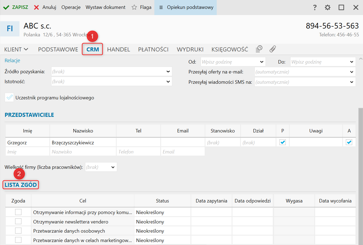Image resolution: width=363 pixels, height=245 pixels.
Task: Click the LISTA ZGÓD section heading
Action: click(21, 185)
